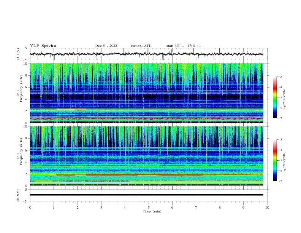Click the ch.1 color bar '-7' tick label
The image size is (301, 233).
(280, 118)
